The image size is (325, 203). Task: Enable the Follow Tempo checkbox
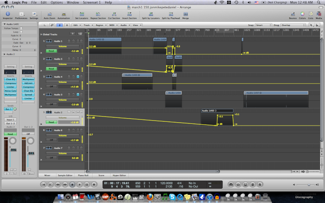[21, 28]
